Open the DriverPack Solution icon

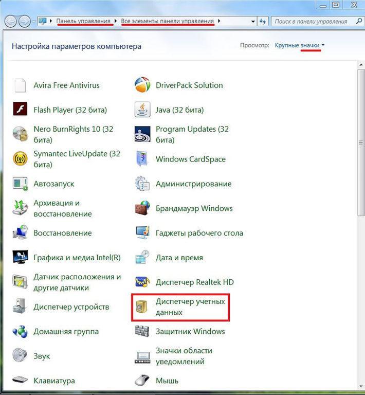142,85
